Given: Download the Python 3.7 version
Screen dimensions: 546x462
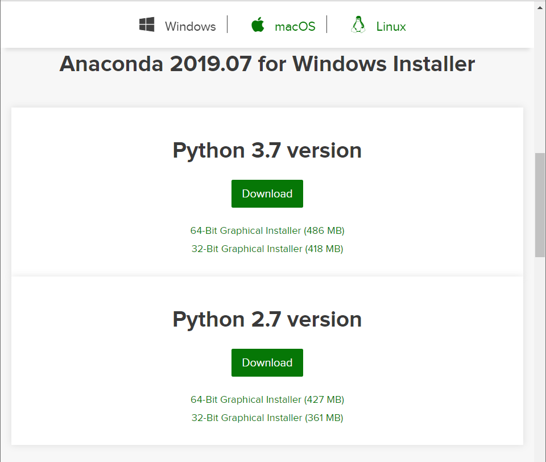Looking at the screenshot, I should tap(267, 193).
